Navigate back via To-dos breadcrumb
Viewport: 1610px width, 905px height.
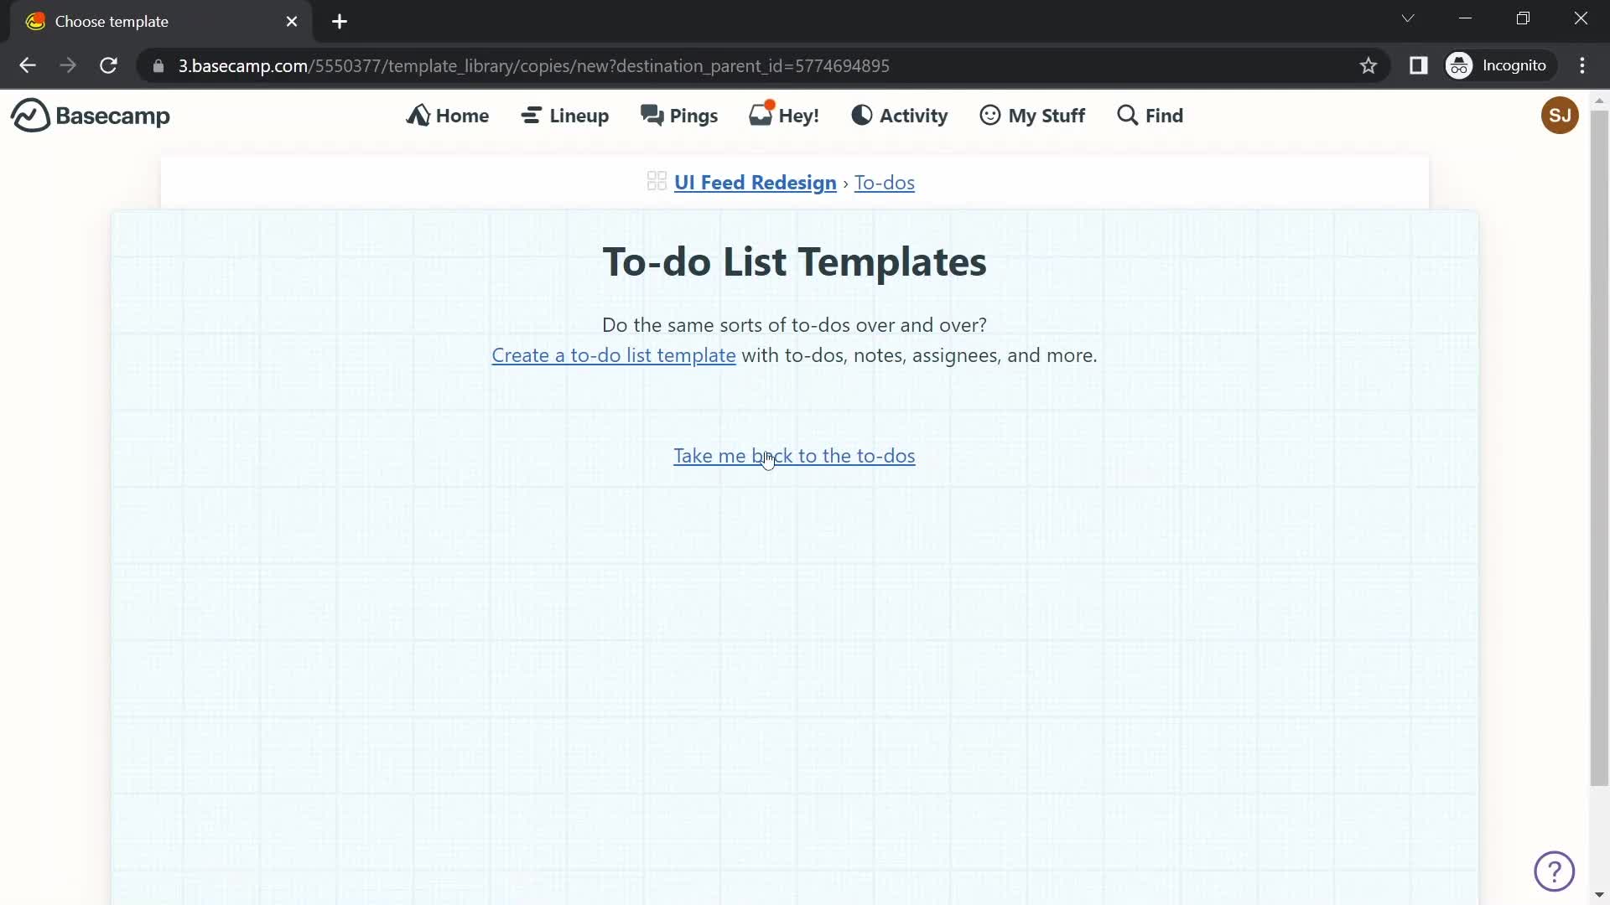click(885, 181)
